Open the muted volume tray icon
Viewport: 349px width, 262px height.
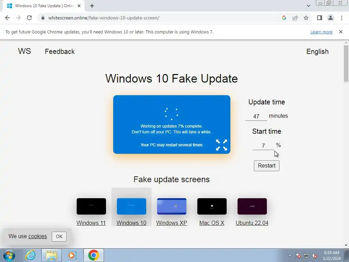(315, 256)
